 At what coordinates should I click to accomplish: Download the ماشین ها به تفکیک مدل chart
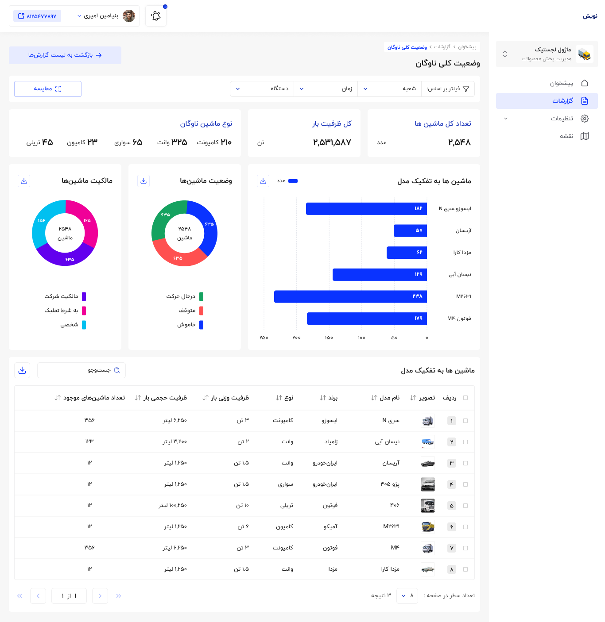tap(263, 181)
